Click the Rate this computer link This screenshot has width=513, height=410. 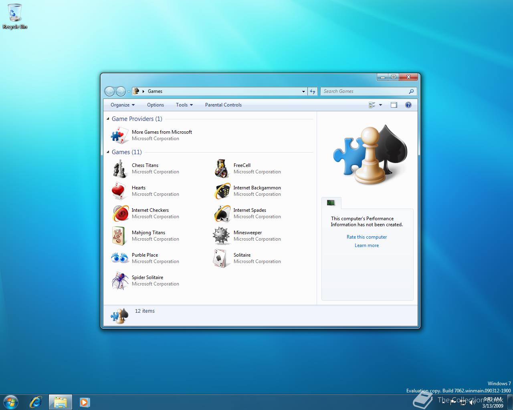[x=367, y=237]
